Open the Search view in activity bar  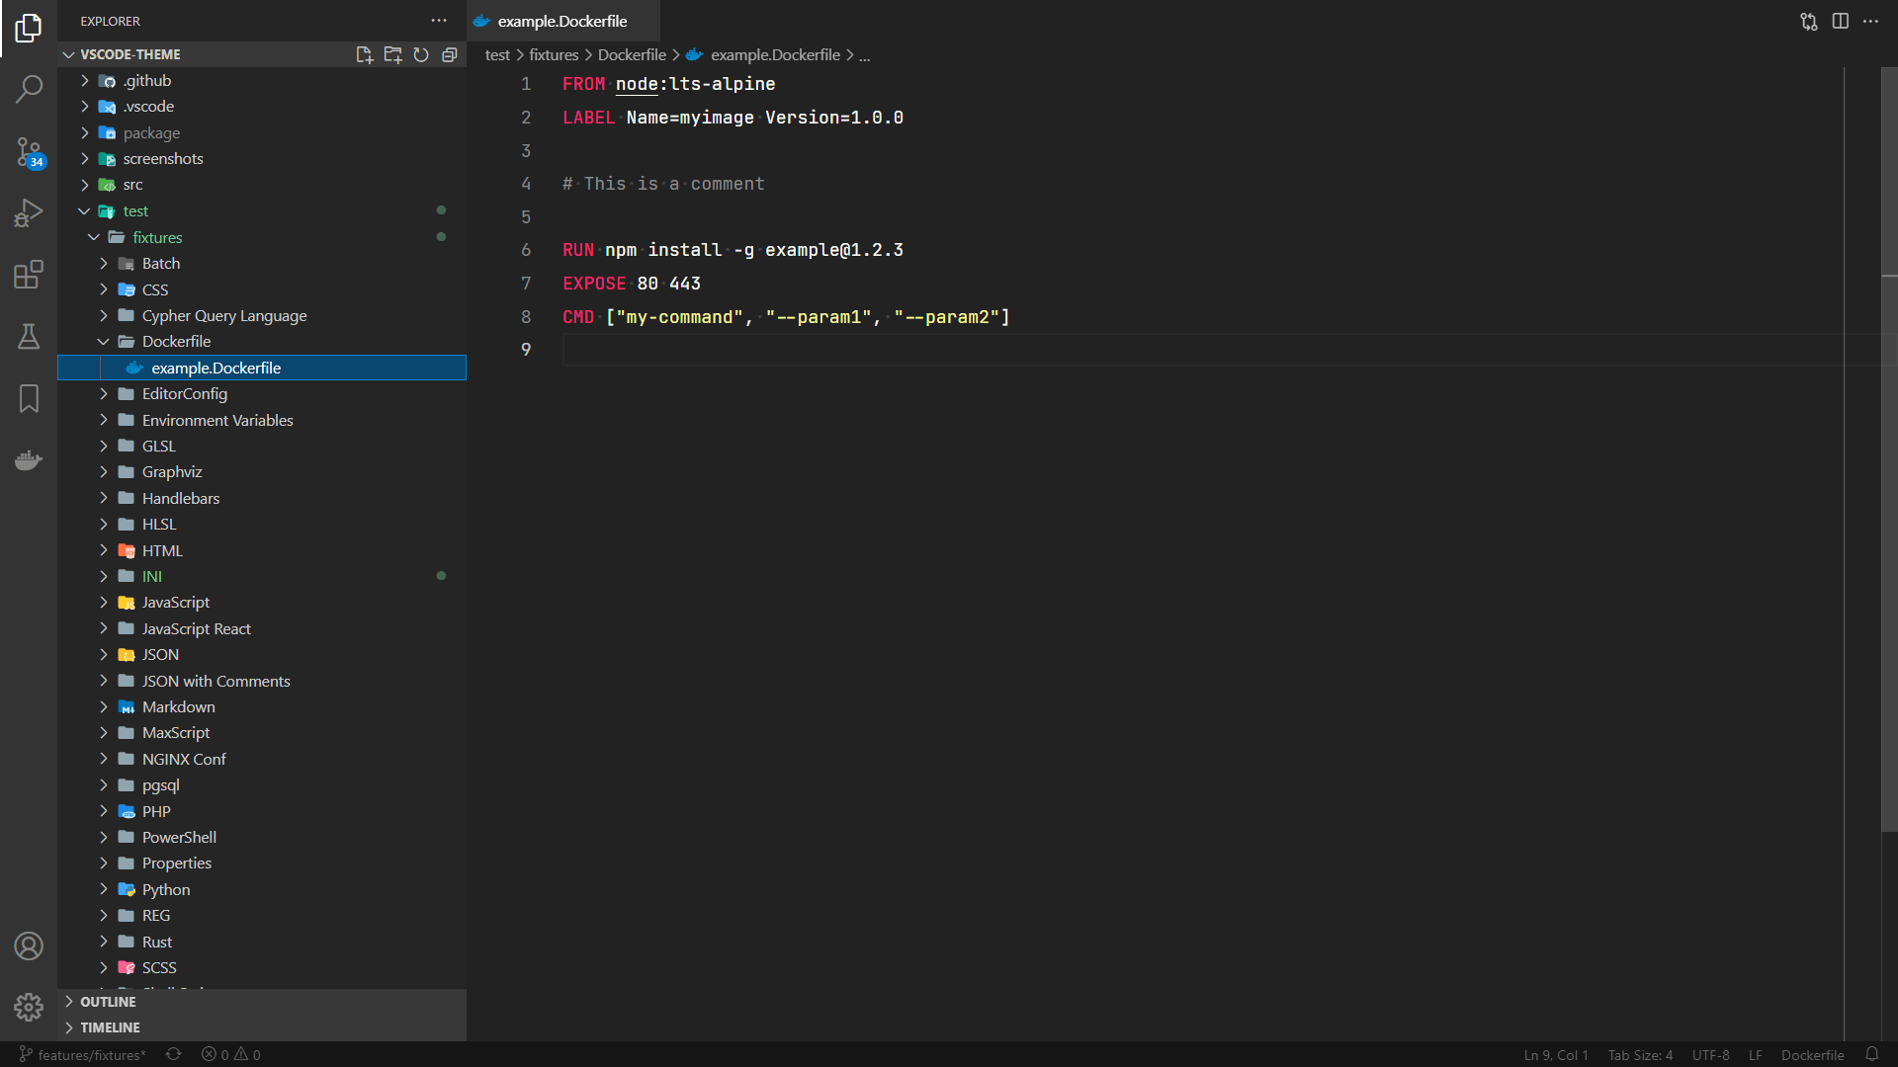pos(29,89)
